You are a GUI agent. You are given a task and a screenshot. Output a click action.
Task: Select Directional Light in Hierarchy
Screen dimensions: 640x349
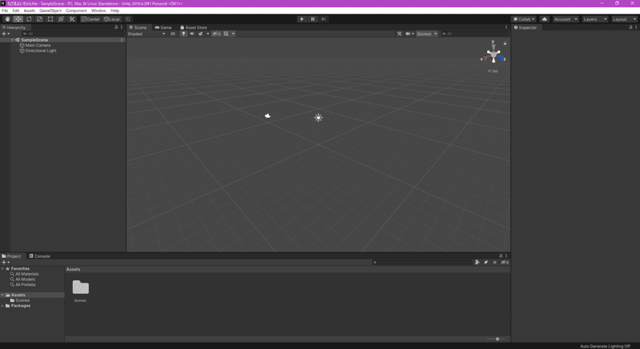(41, 50)
